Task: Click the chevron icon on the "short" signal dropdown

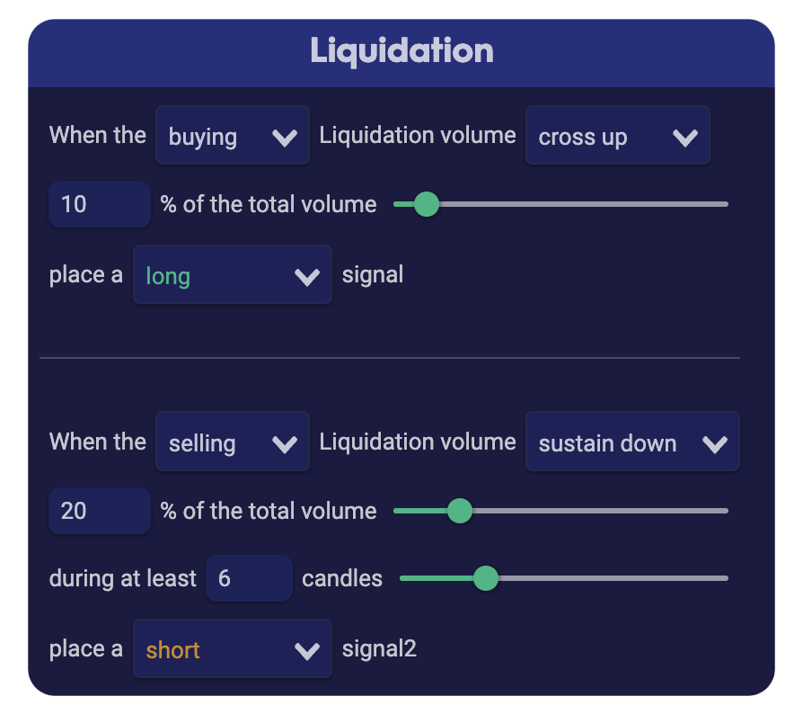Action: [x=309, y=648]
